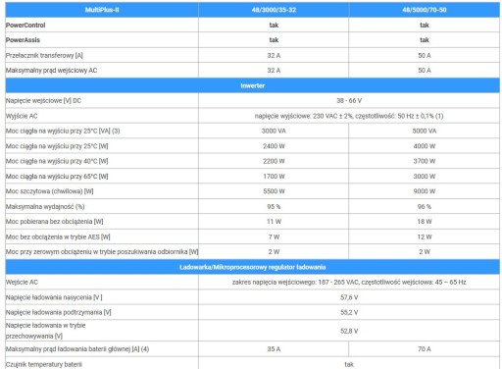Click the Ładowarka/Mikroprocesorowy regulator ładowania header
Viewport: 502px width, 369px height.
point(252,267)
